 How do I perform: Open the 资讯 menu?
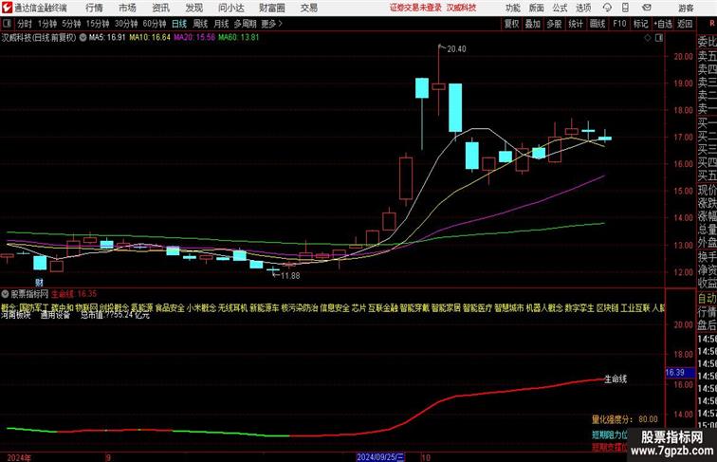point(161,8)
